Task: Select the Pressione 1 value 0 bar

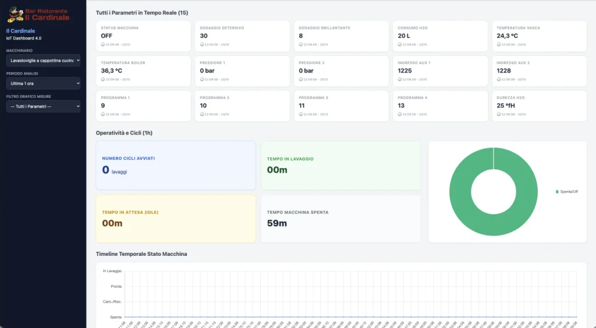Action: coord(207,70)
